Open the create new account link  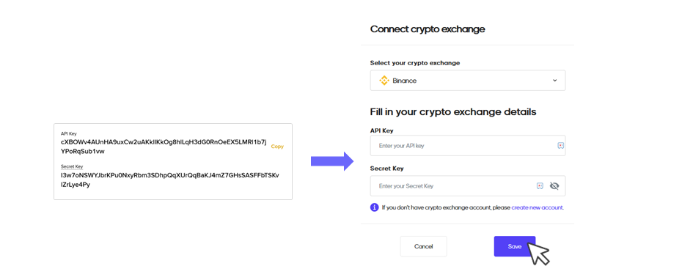537,207
